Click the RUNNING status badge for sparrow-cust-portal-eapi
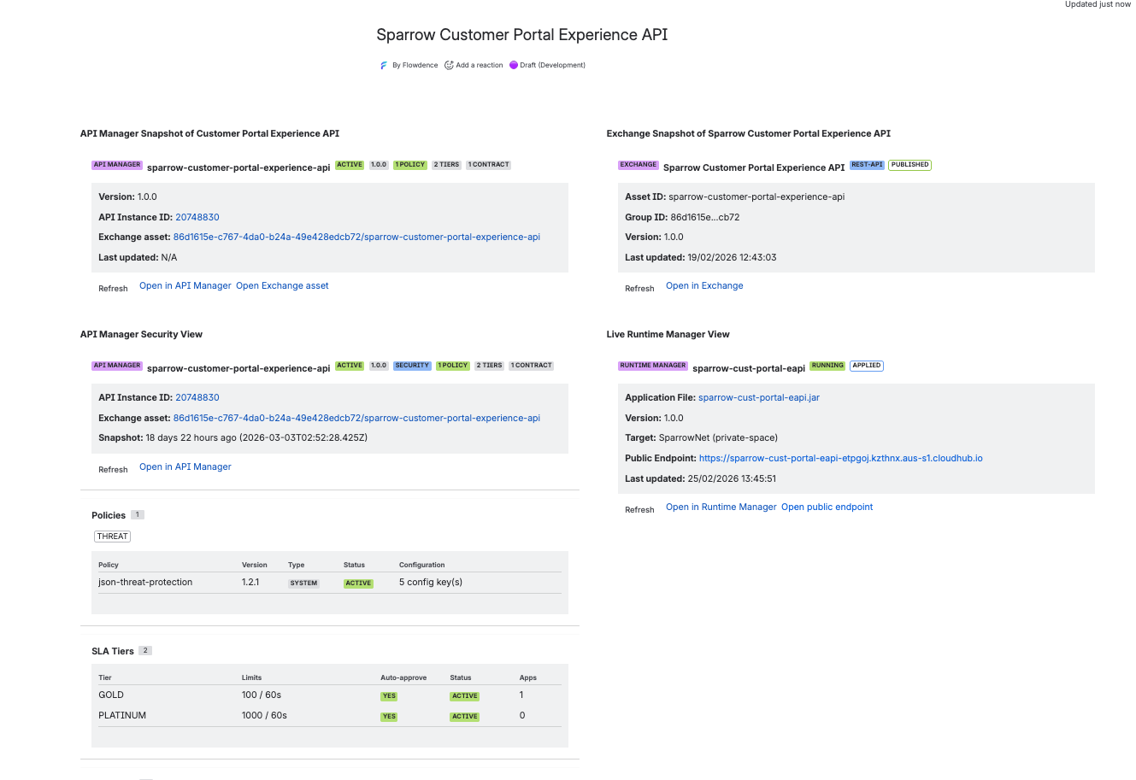This screenshot has height=780, width=1136. pyautogui.click(x=827, y=366)
